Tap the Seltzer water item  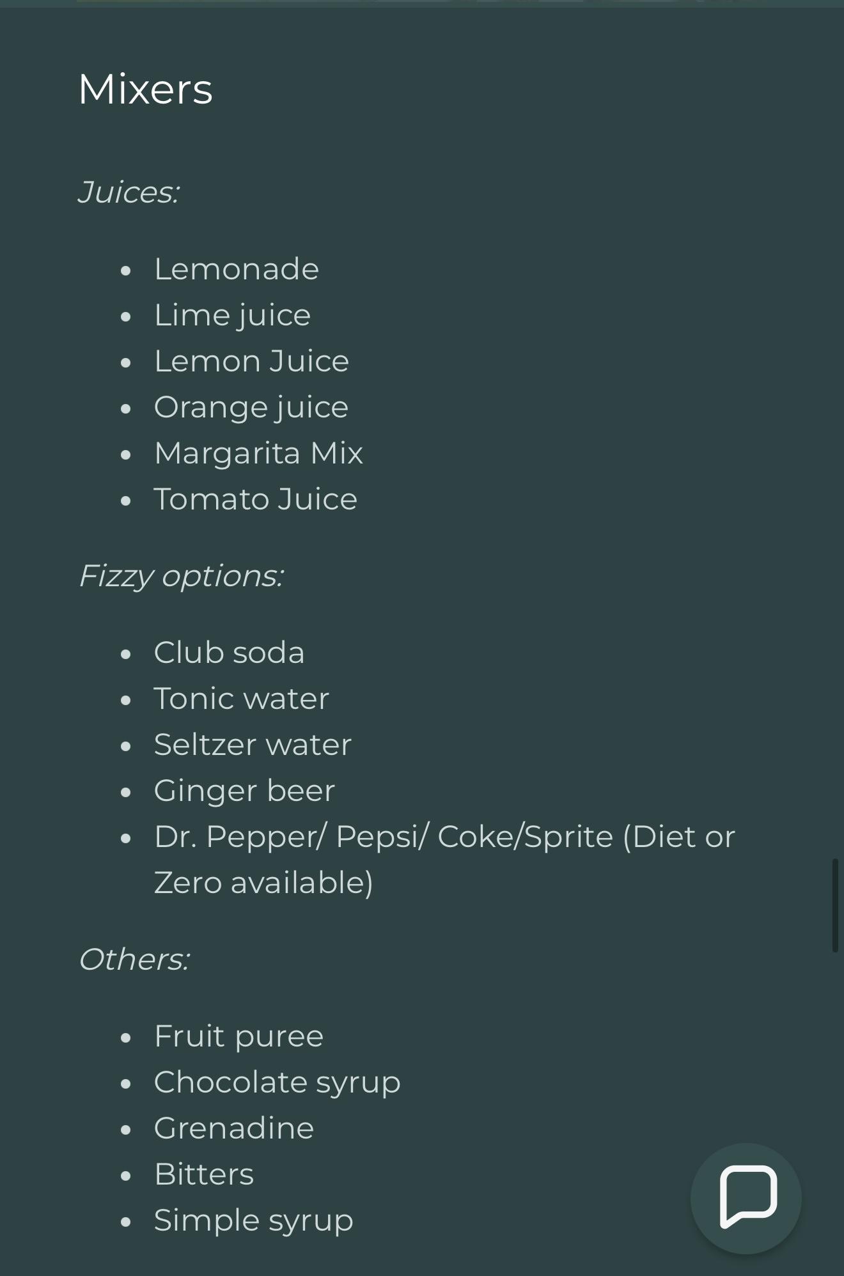pos(253,745)
